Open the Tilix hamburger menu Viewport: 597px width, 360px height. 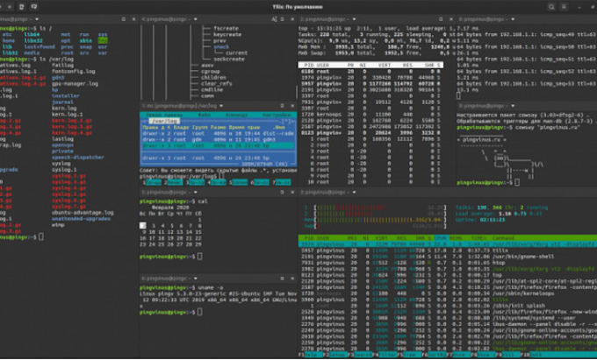pyautogui.click(x=565, y=7)
